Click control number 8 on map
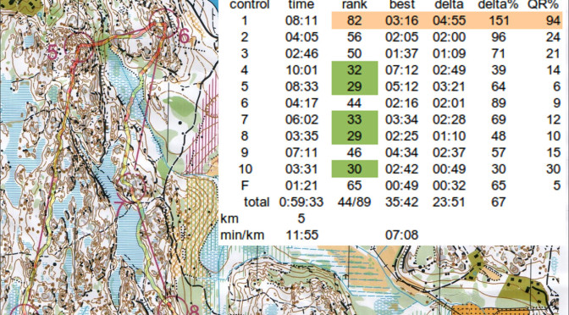This screenshot has height=315, width=569. (x=194, y=310)
